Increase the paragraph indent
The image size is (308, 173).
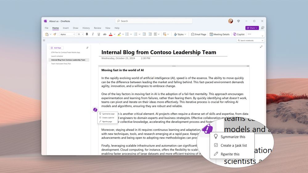150,34
